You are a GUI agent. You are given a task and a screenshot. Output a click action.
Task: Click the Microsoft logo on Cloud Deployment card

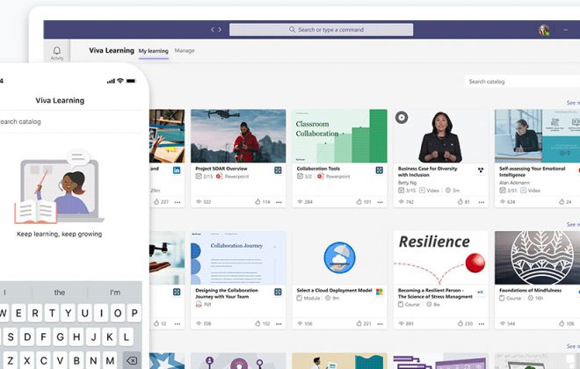coord(379,292)
